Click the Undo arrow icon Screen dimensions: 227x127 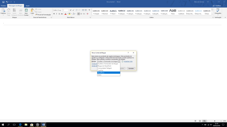pos(7,2)
